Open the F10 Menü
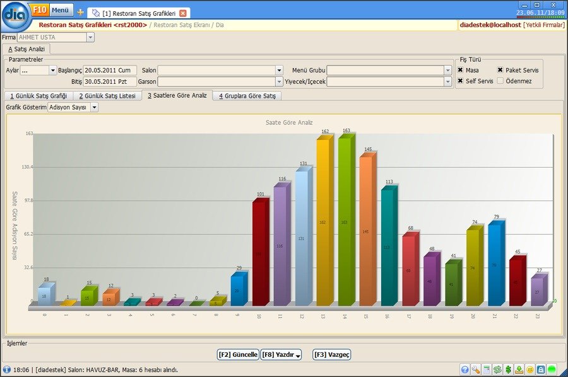The width and height of the screenshot is (568, 377). (x=51, y=10)
